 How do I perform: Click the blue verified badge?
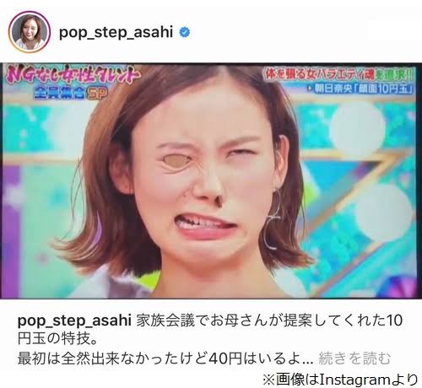[185, 33]
